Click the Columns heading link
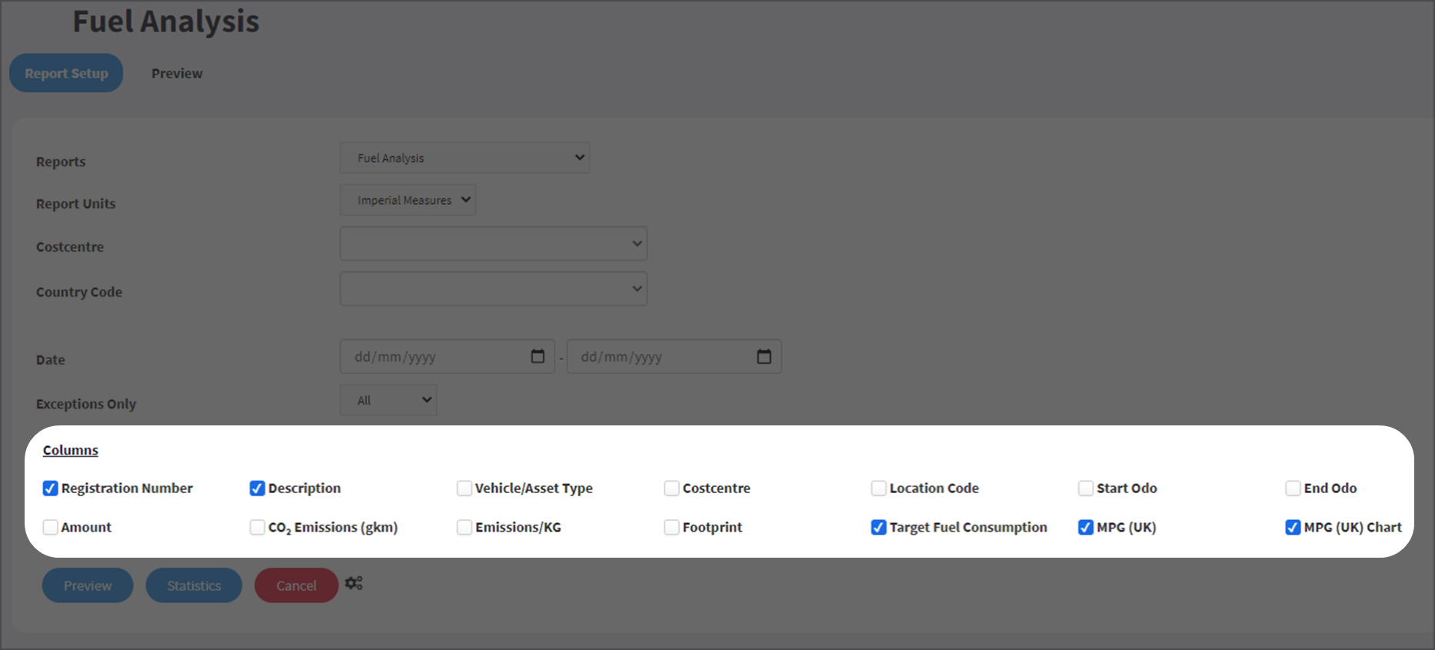The width and height of the screenshot is (1435, 650). tap(71, 450)
